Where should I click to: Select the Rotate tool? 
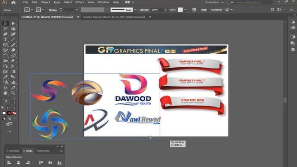5,56
